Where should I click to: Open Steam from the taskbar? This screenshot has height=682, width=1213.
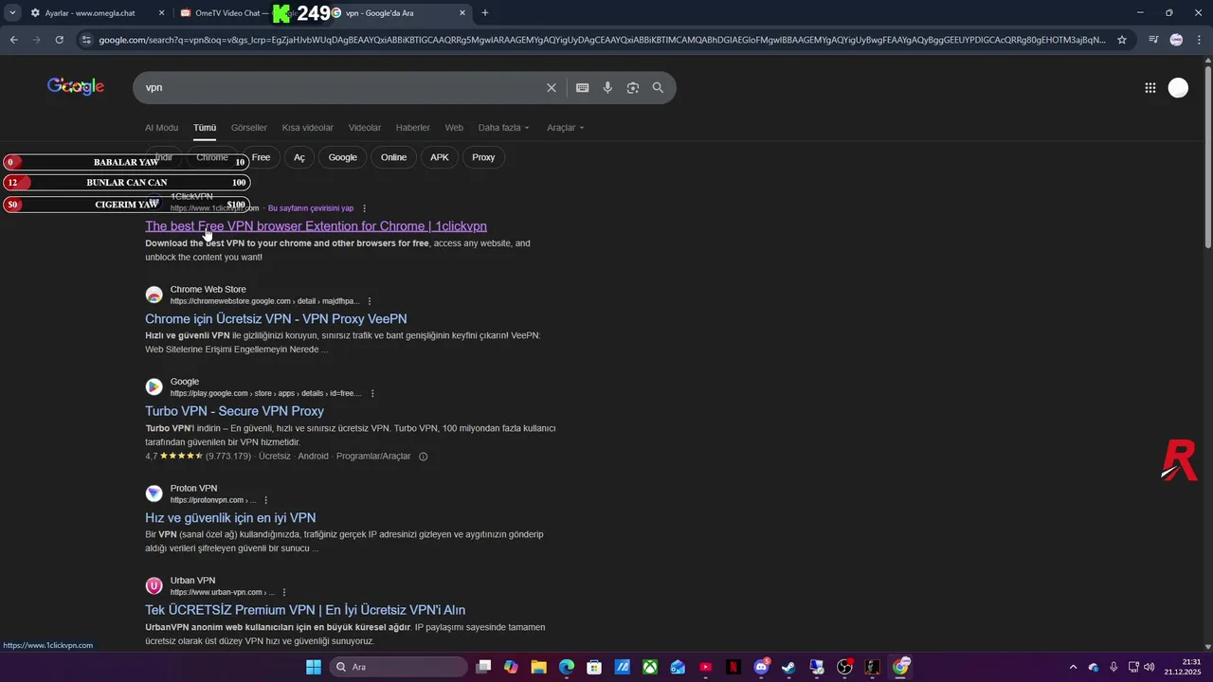coord(788,667)
